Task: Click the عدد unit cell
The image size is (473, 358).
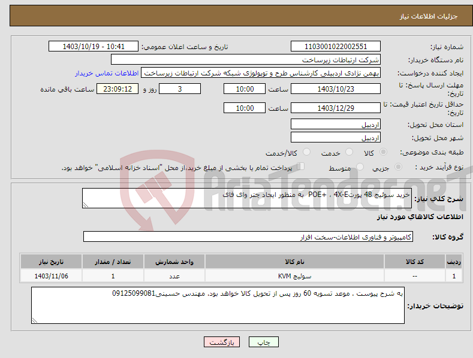Action: pos(174,276)
